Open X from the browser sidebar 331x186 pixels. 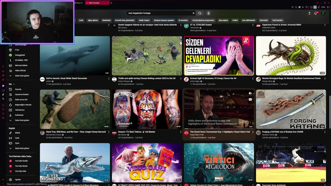(x=3, y=99)
